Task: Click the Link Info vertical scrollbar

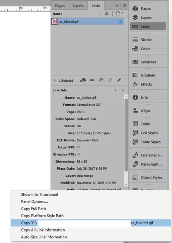Action: tap(126, 135)
